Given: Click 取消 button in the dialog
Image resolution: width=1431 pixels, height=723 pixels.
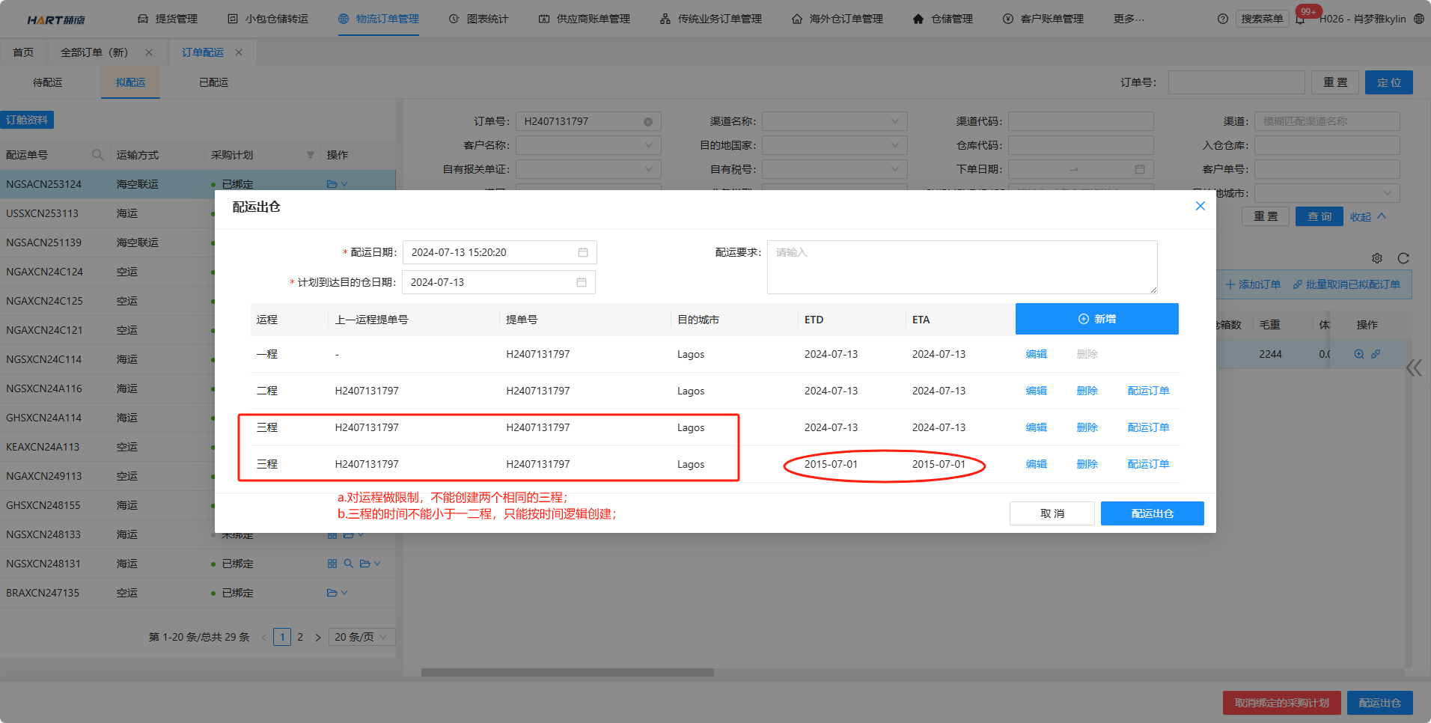Looking at the screenshot, I should point(1052,513).
